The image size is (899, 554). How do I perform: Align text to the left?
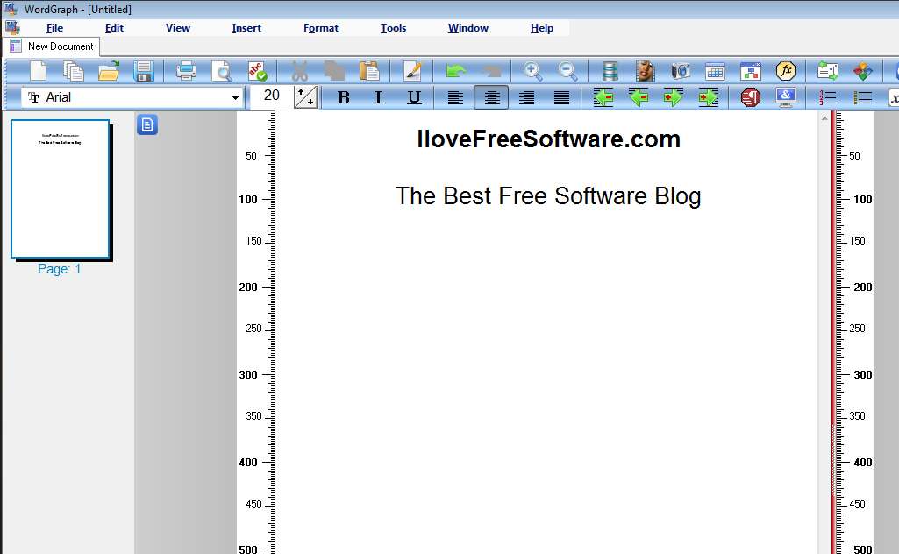tap(455, 97)
